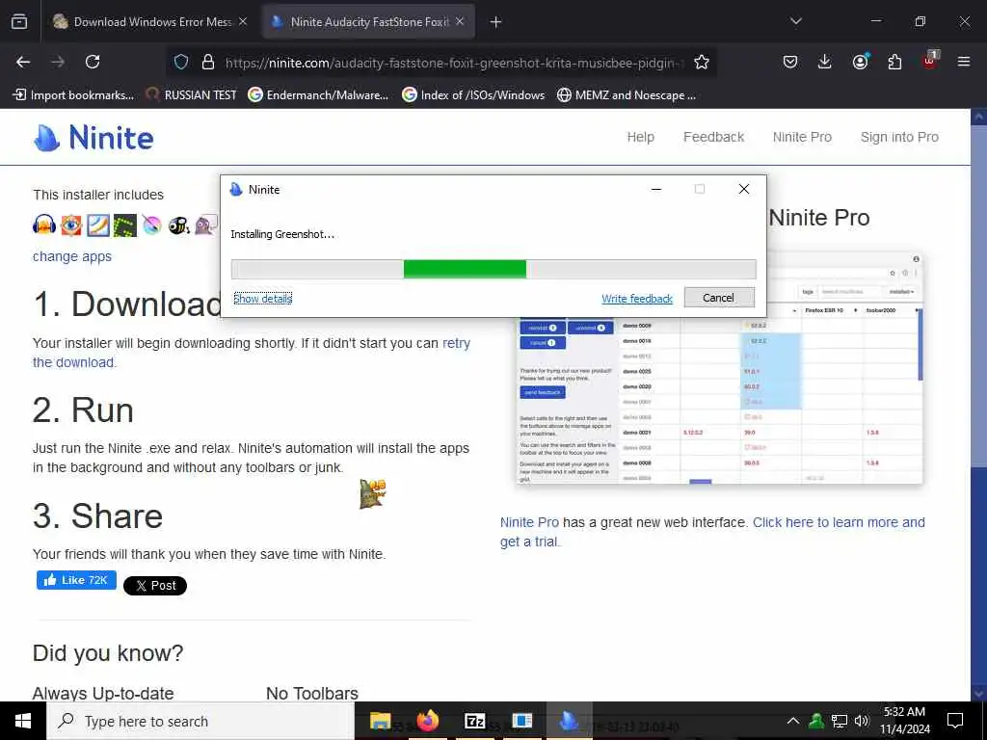Click the Ninite Pro link in paragraph
The image size is (987, 740).
[x=529, y=522]
